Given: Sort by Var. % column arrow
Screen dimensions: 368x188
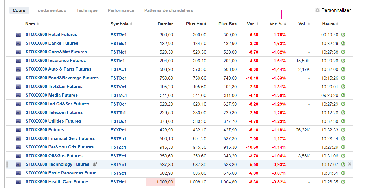Looking at the screenshot, I should pos(285,24).
